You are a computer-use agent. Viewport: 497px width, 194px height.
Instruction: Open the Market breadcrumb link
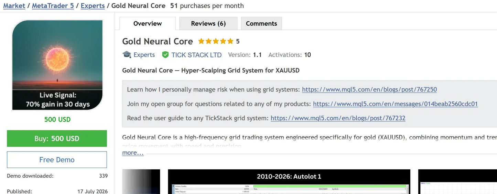[14, 6]
